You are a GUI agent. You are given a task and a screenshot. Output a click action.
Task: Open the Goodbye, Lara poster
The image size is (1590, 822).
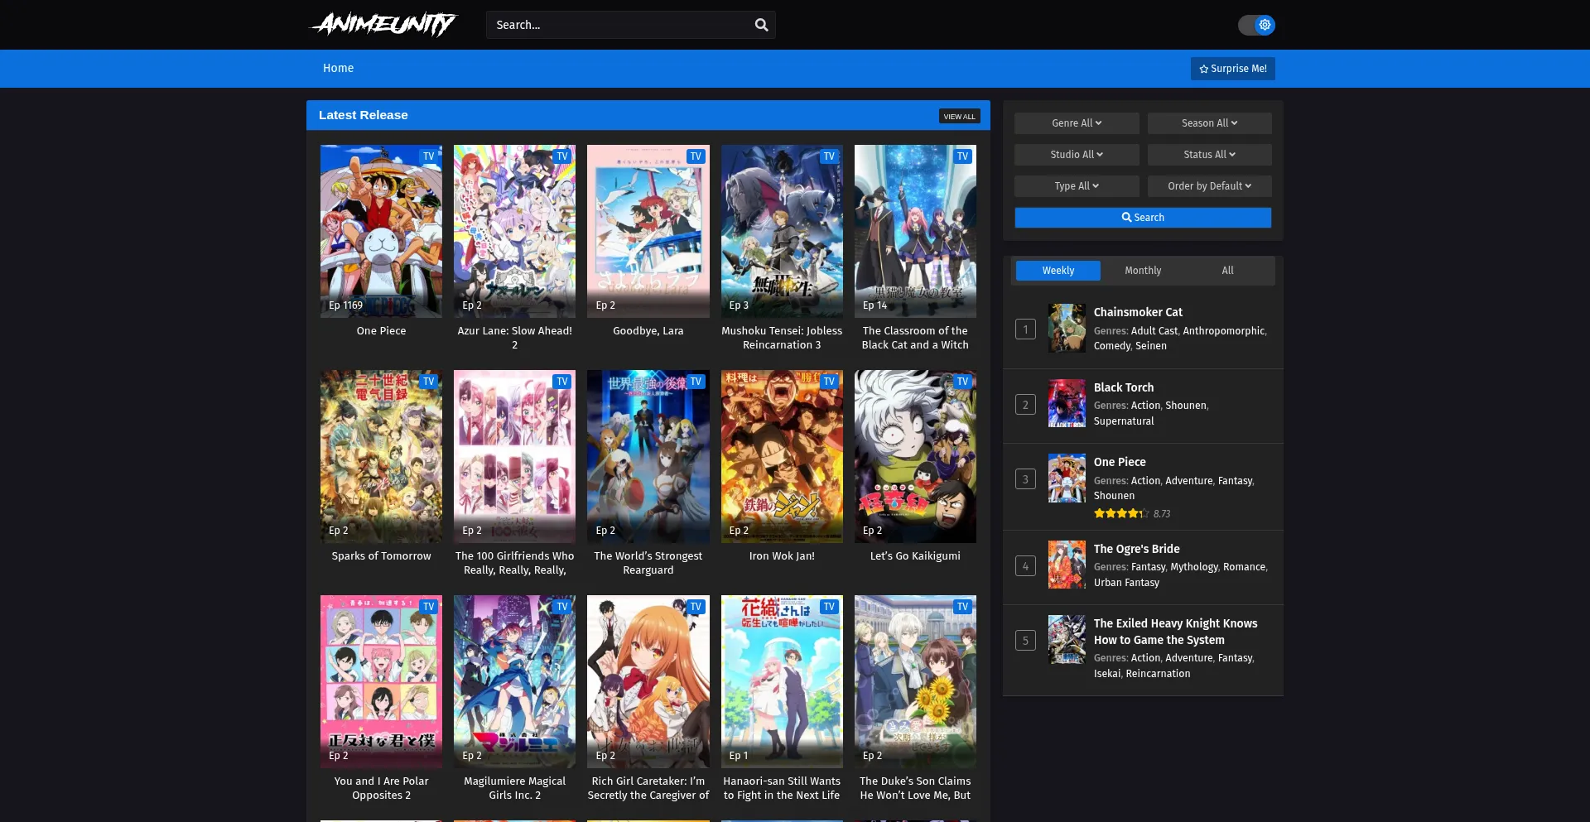tap(648, 231)
